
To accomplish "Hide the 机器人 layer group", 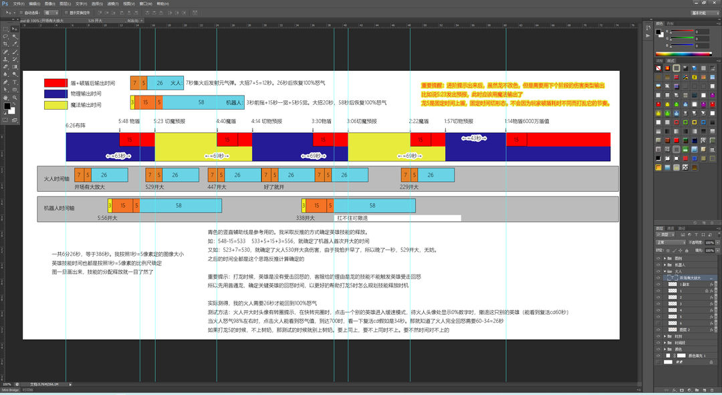I will 658,265.
